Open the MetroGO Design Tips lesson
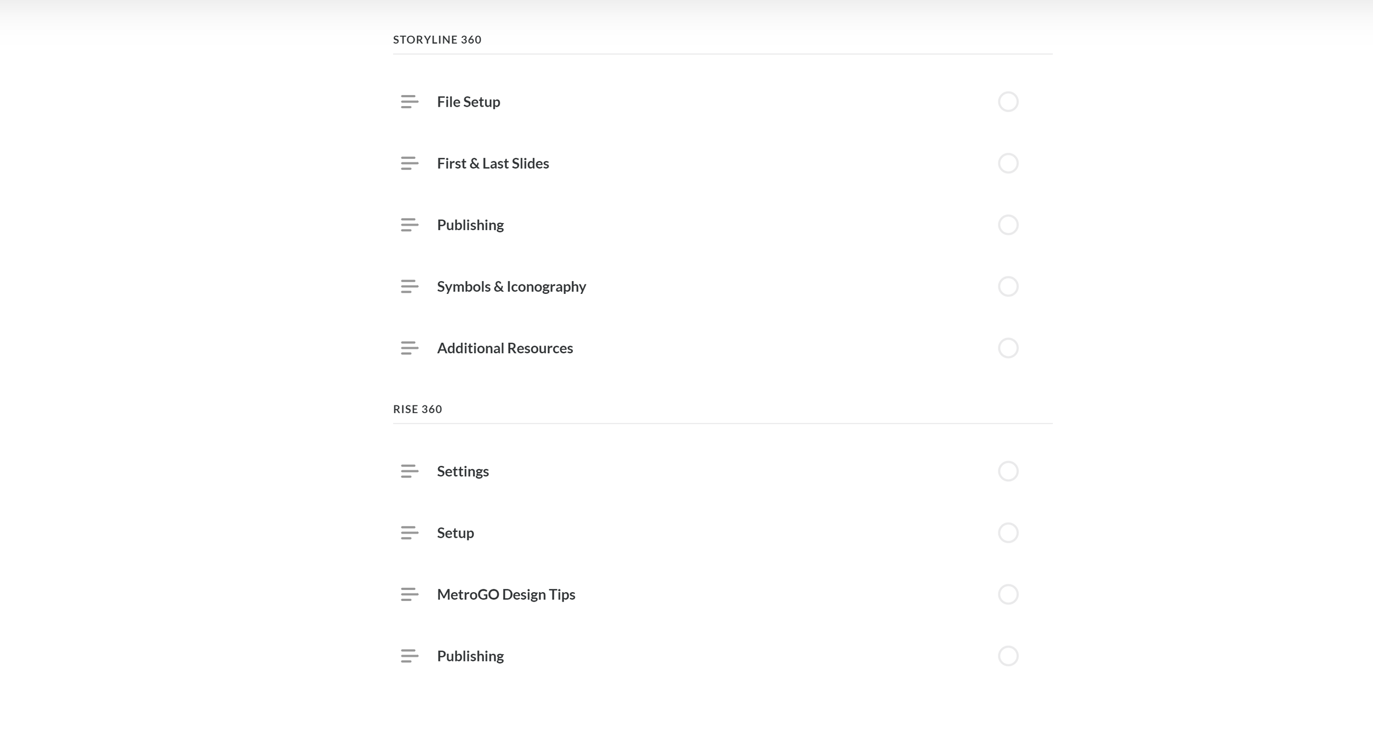The image size is (1373, 729). click(x=506, y=594)
